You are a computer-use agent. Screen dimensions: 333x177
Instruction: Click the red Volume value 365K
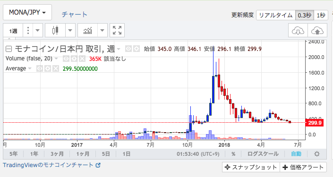[95, 59]
